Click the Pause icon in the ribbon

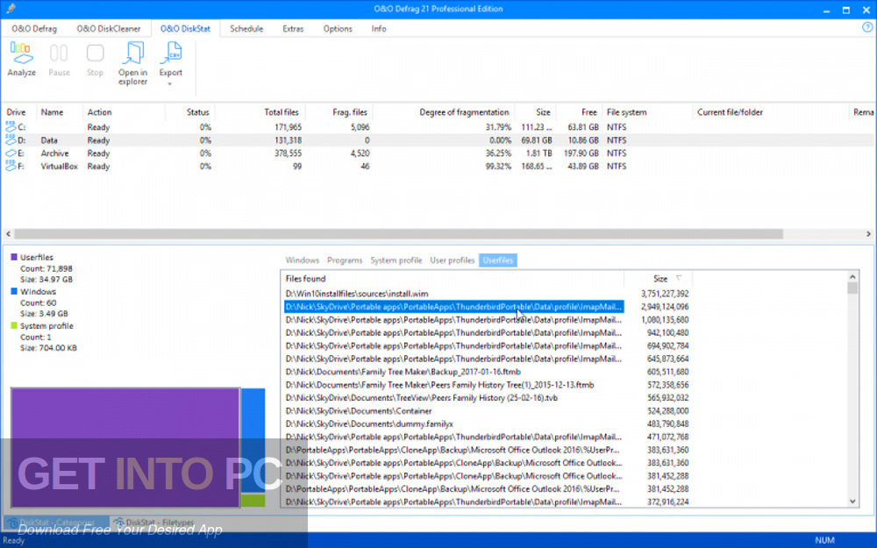click(59, 53)
